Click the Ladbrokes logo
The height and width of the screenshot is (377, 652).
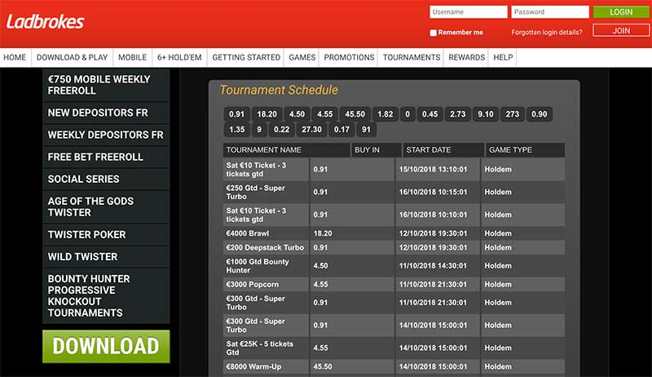(45, 22)
